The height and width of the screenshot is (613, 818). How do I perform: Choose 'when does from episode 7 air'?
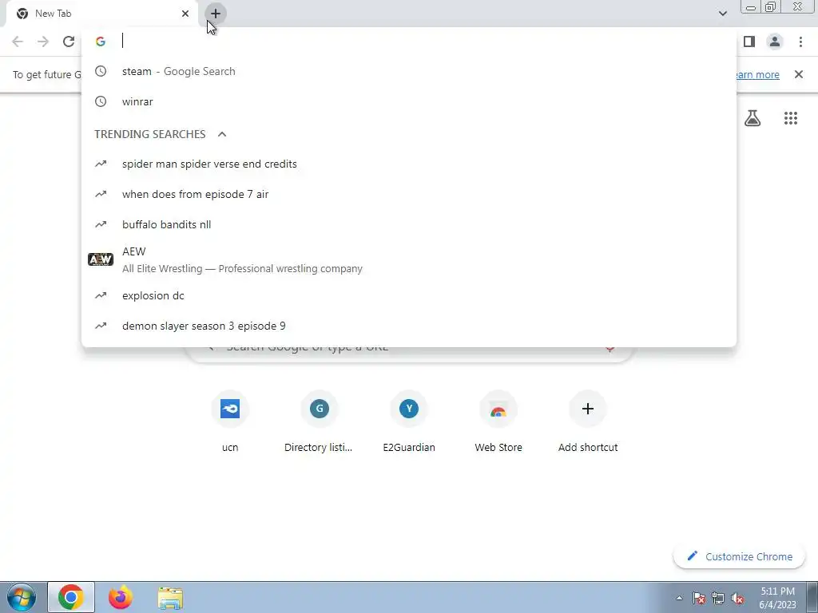[409, 194]
